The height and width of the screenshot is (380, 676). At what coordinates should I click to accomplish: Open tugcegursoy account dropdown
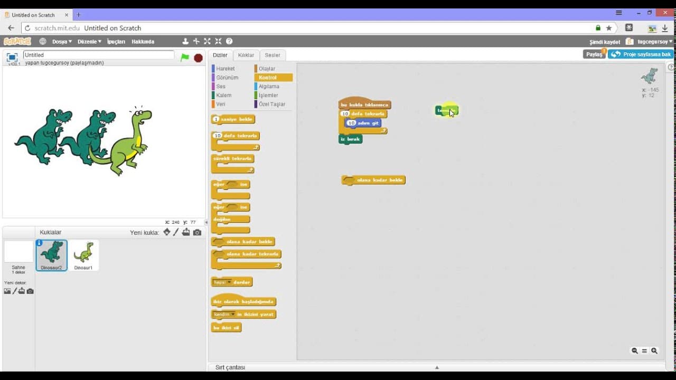click(x=654, y=42)
